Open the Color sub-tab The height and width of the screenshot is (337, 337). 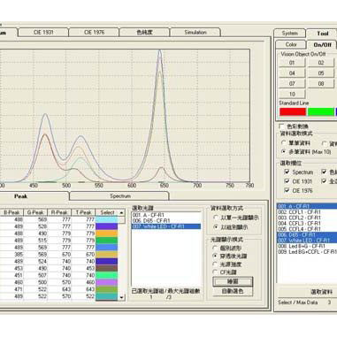click(291, 44)
